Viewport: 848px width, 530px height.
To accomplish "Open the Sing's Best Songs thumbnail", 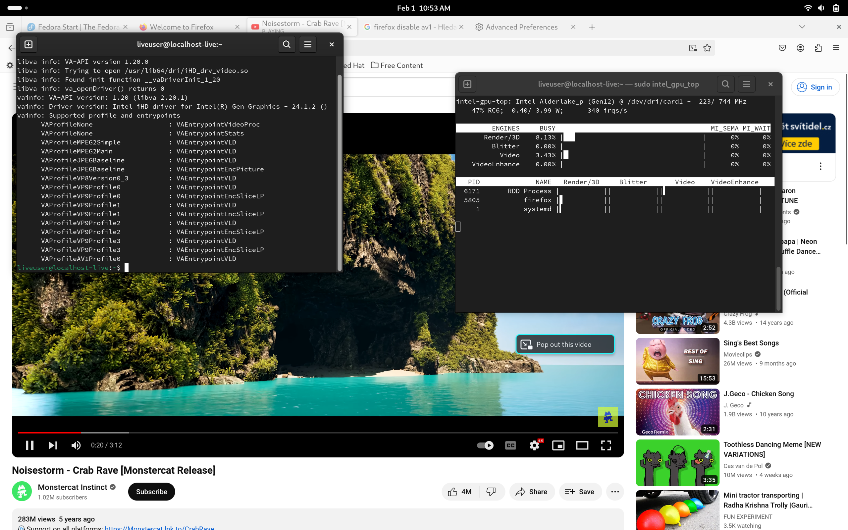I will coord(677,361).
